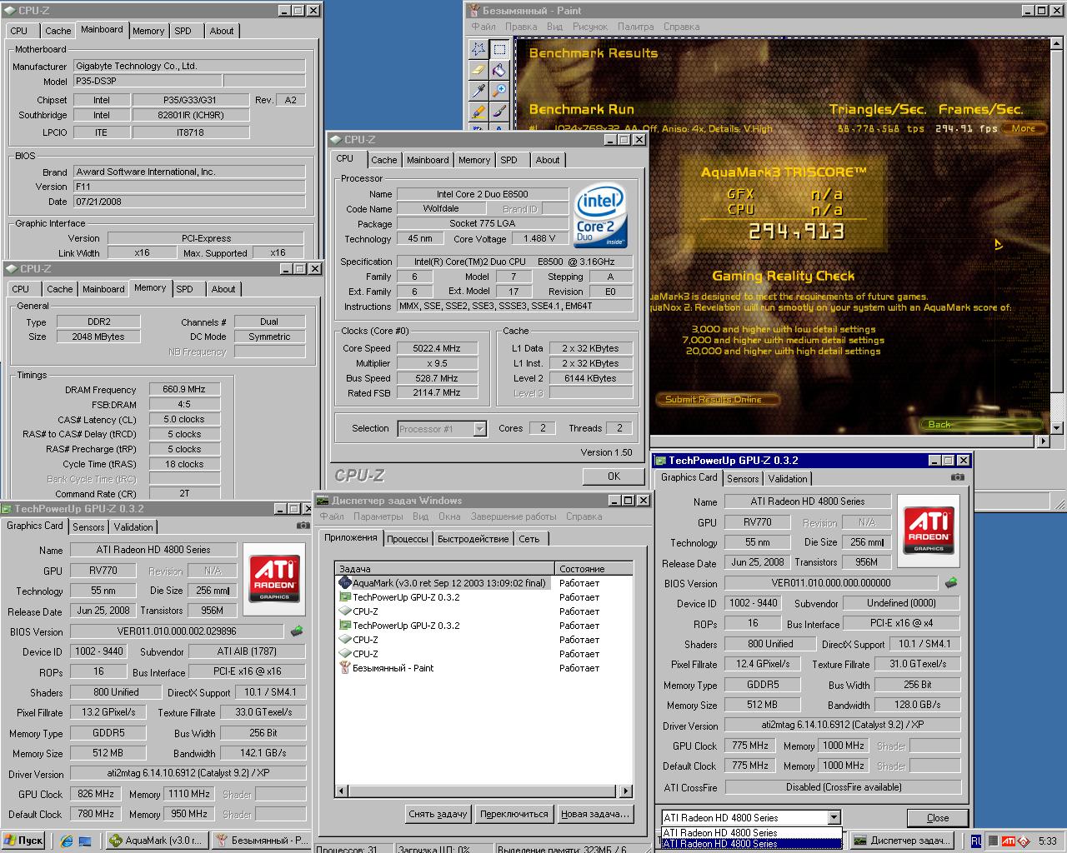Switch to Диспетчер задач taskbar button
Image resolution: width=1067 pixels, height=853 pixels.
[x=903, y=841]
